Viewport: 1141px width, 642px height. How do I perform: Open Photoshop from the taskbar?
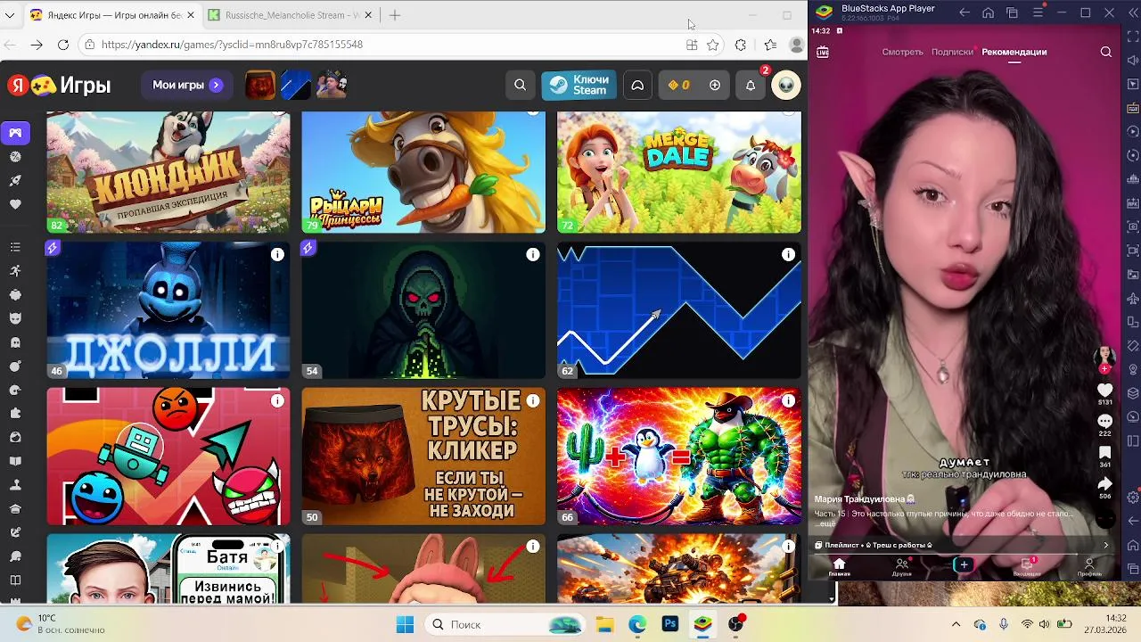point(670,624)
